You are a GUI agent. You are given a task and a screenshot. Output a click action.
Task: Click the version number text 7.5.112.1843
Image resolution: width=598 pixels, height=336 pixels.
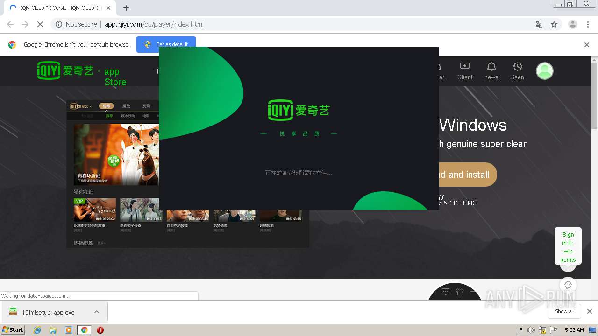(457, 203)
